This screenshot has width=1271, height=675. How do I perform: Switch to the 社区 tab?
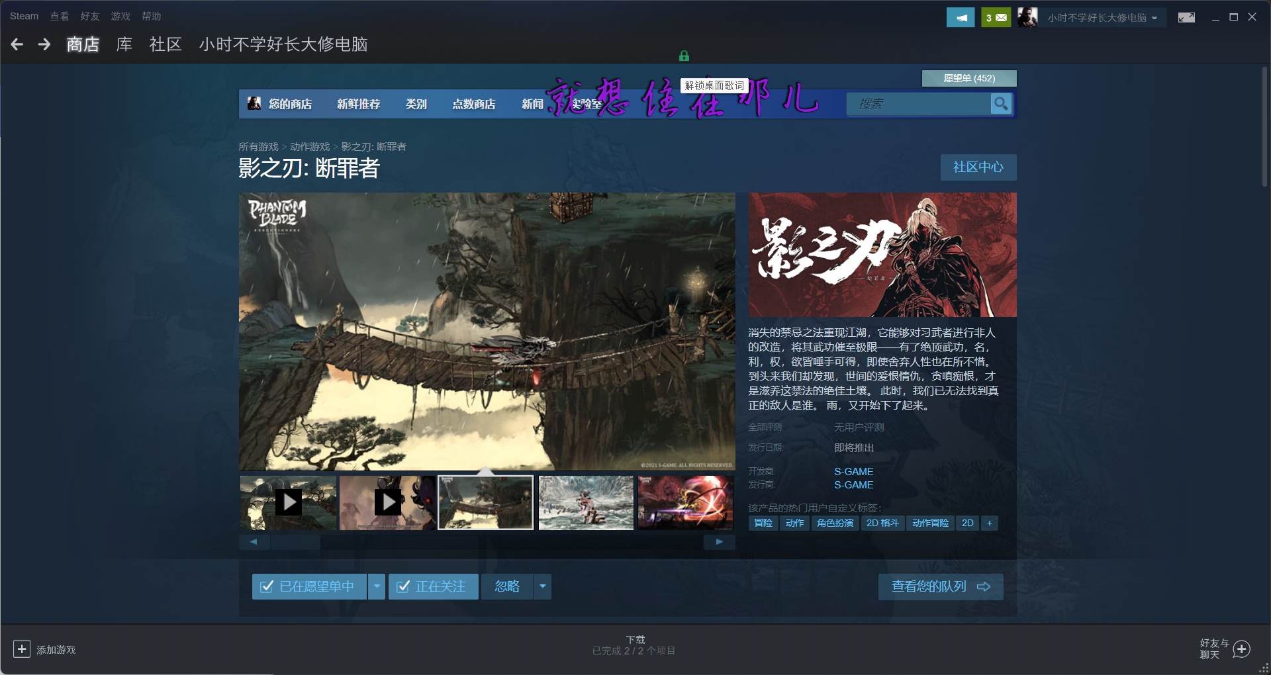click(165, 44)
